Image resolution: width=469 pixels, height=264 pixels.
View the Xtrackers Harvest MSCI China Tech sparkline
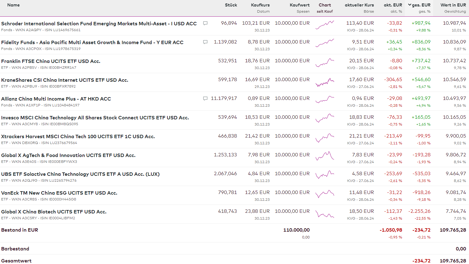click(325, 138)
